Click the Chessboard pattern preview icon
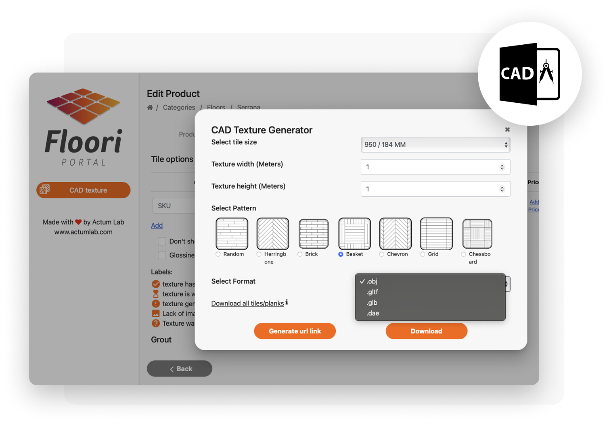This screenshot has height=424, width=611. [x=477, y=234]
